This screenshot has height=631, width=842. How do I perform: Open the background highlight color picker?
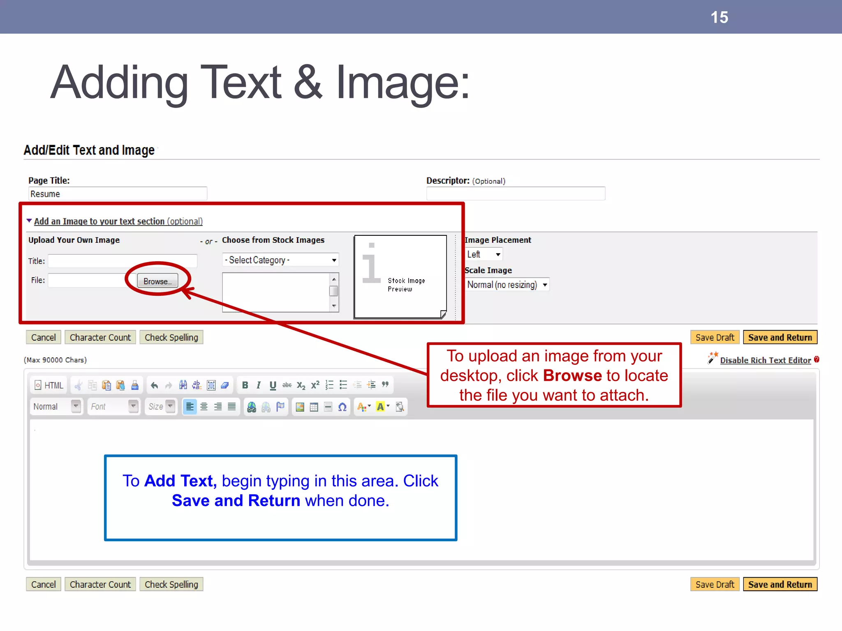383,407
